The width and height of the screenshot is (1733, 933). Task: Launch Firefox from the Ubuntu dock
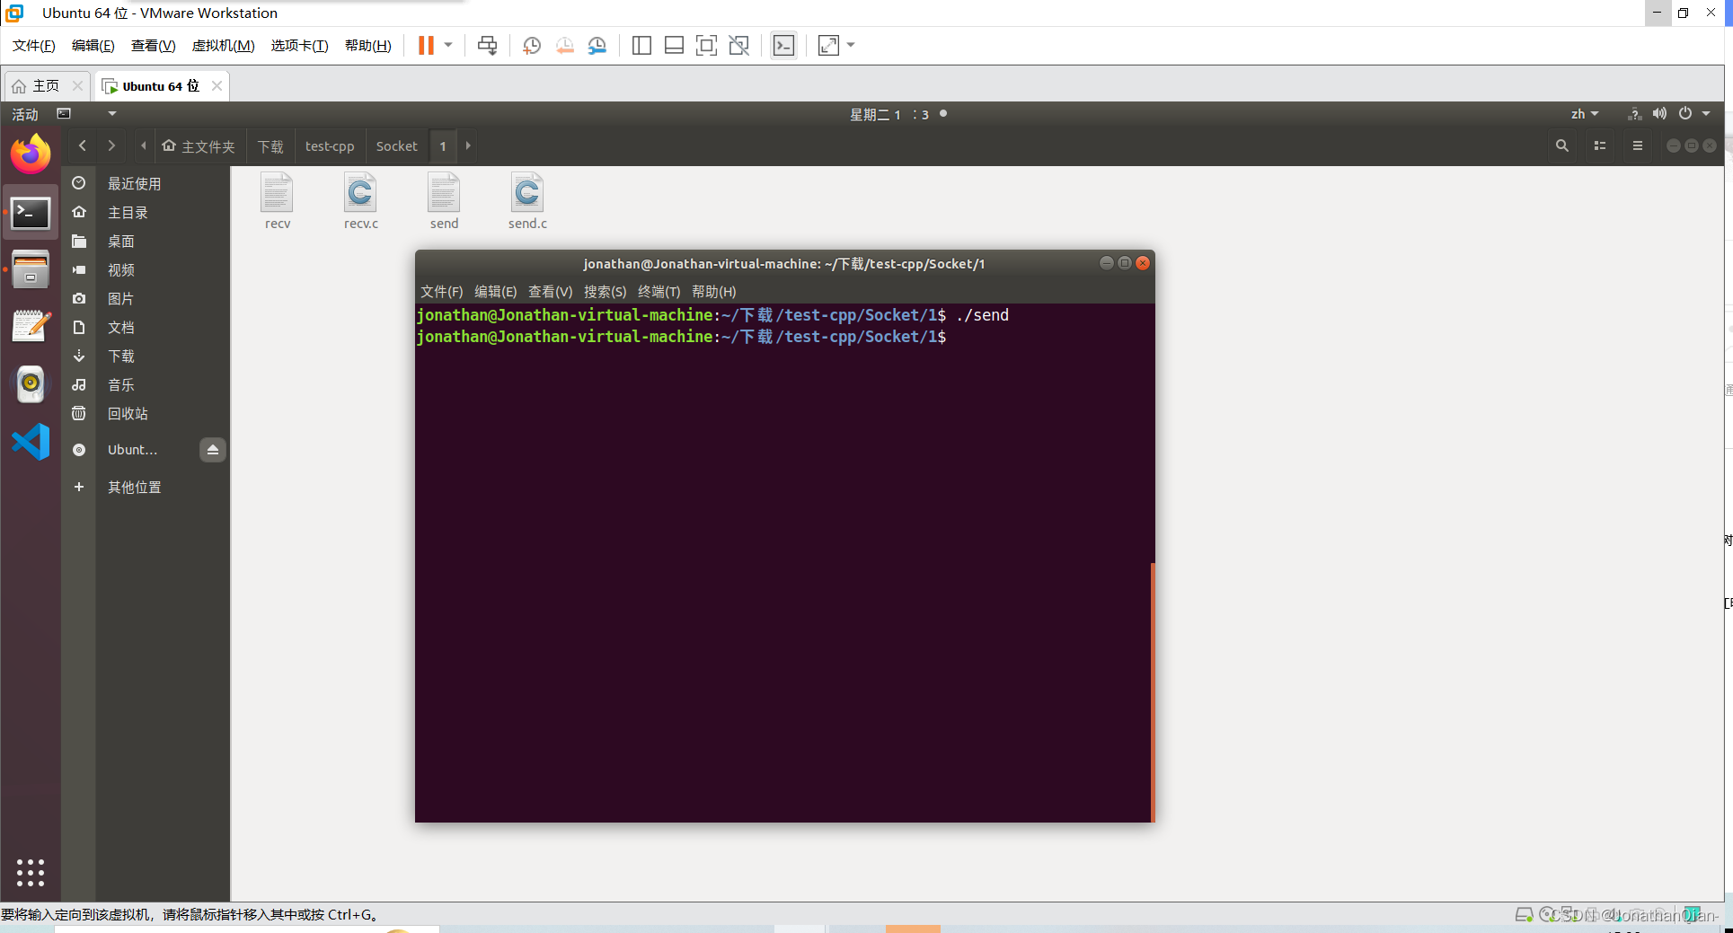31,154
